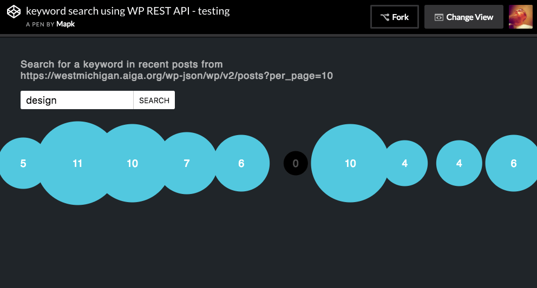The height and width of the screenshot is (288, 537).
Task: Click the 6 bubble adjacent to the 7 bubble
Action: [241, 163]
